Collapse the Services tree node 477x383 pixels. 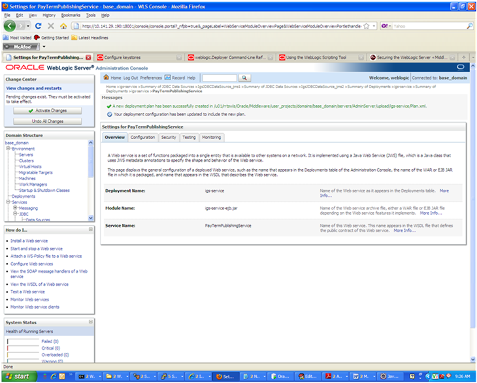coord(8,202)
